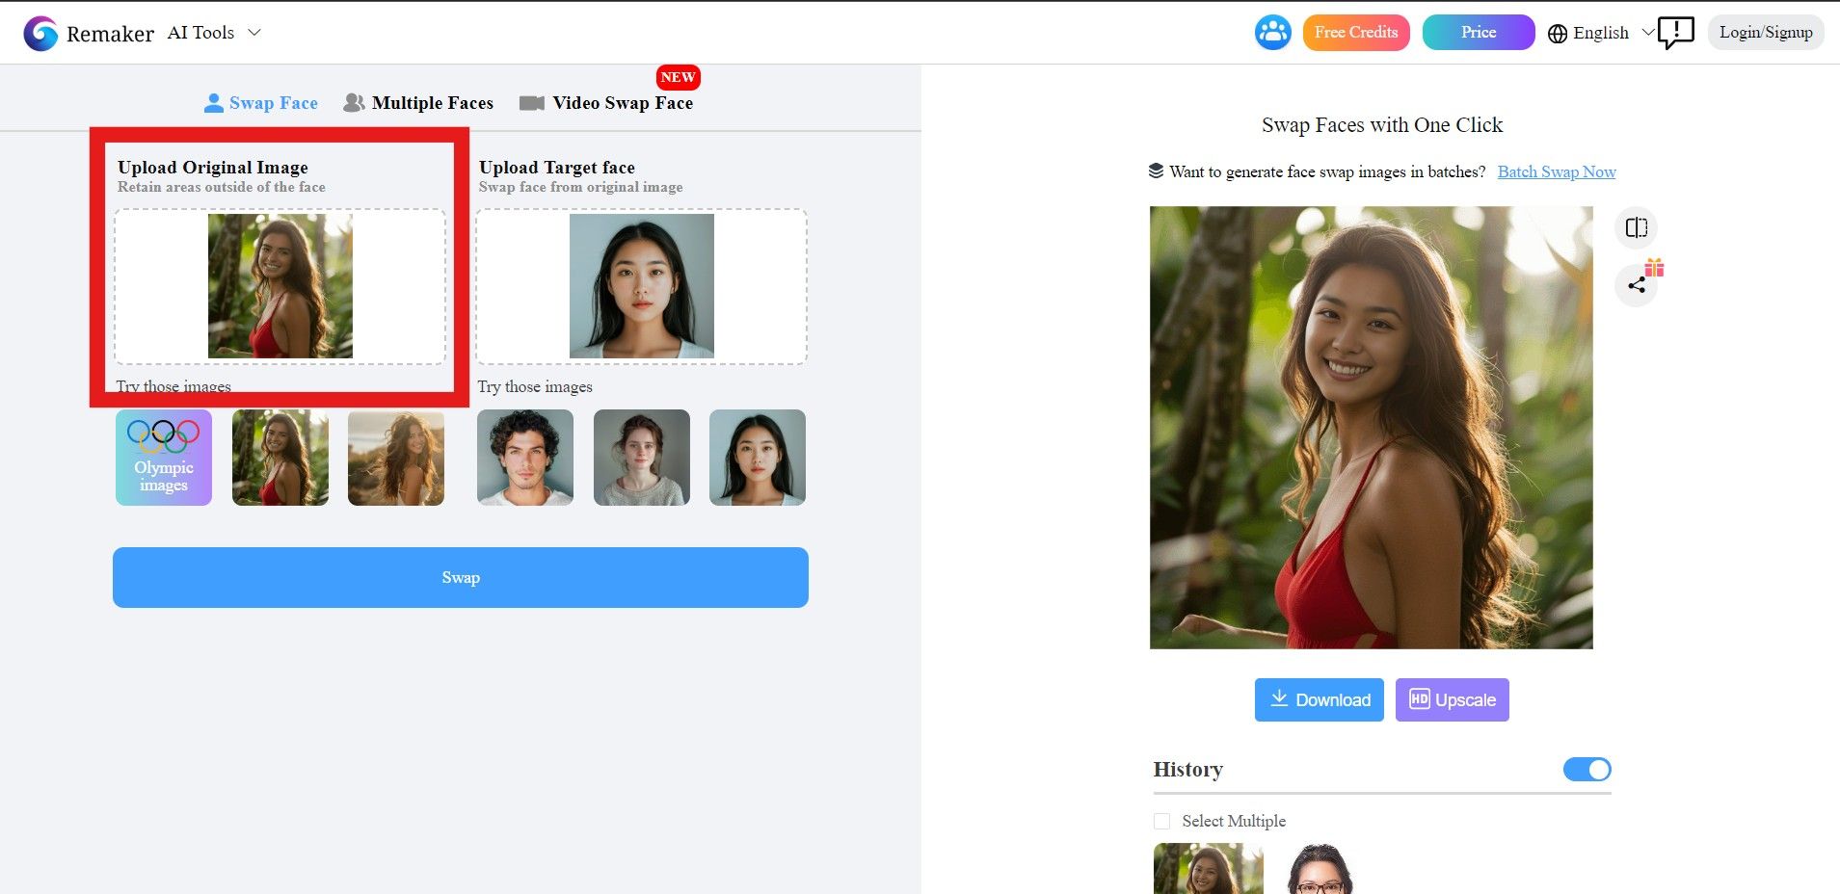Download the swapped face image
1840x894 pixels.
click(1320, 700)
